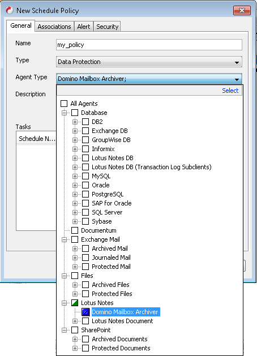257x356 pixels.
Task: Expand the Oracle agent node
Action: click(75, 185)
